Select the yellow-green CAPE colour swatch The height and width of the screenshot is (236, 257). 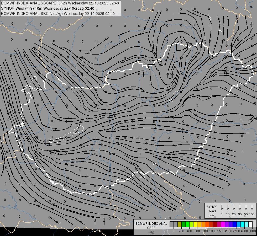[x=191, y=224]
